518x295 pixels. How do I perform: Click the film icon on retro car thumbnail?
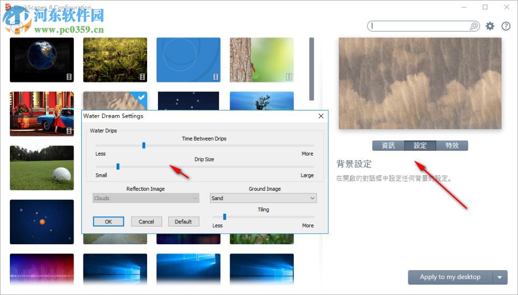[69, 131]
